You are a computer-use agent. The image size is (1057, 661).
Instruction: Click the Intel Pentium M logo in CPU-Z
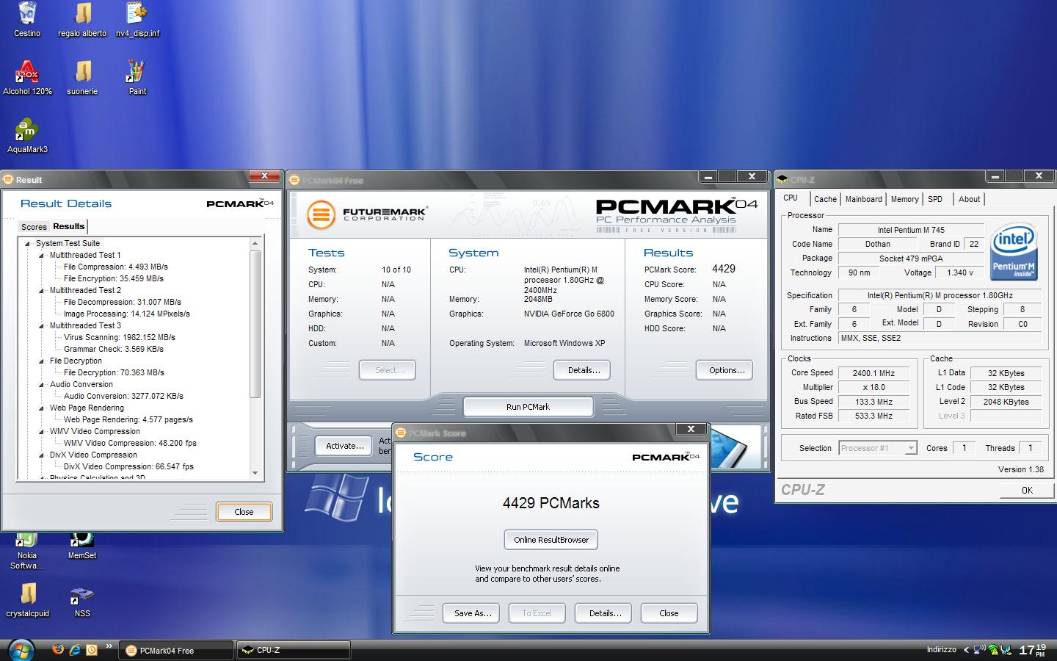point(1014,253)
